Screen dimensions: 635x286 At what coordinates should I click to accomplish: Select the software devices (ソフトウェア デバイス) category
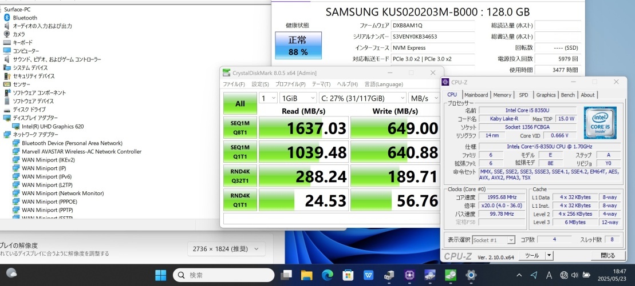pyautogui.click(x=33, y=101)
